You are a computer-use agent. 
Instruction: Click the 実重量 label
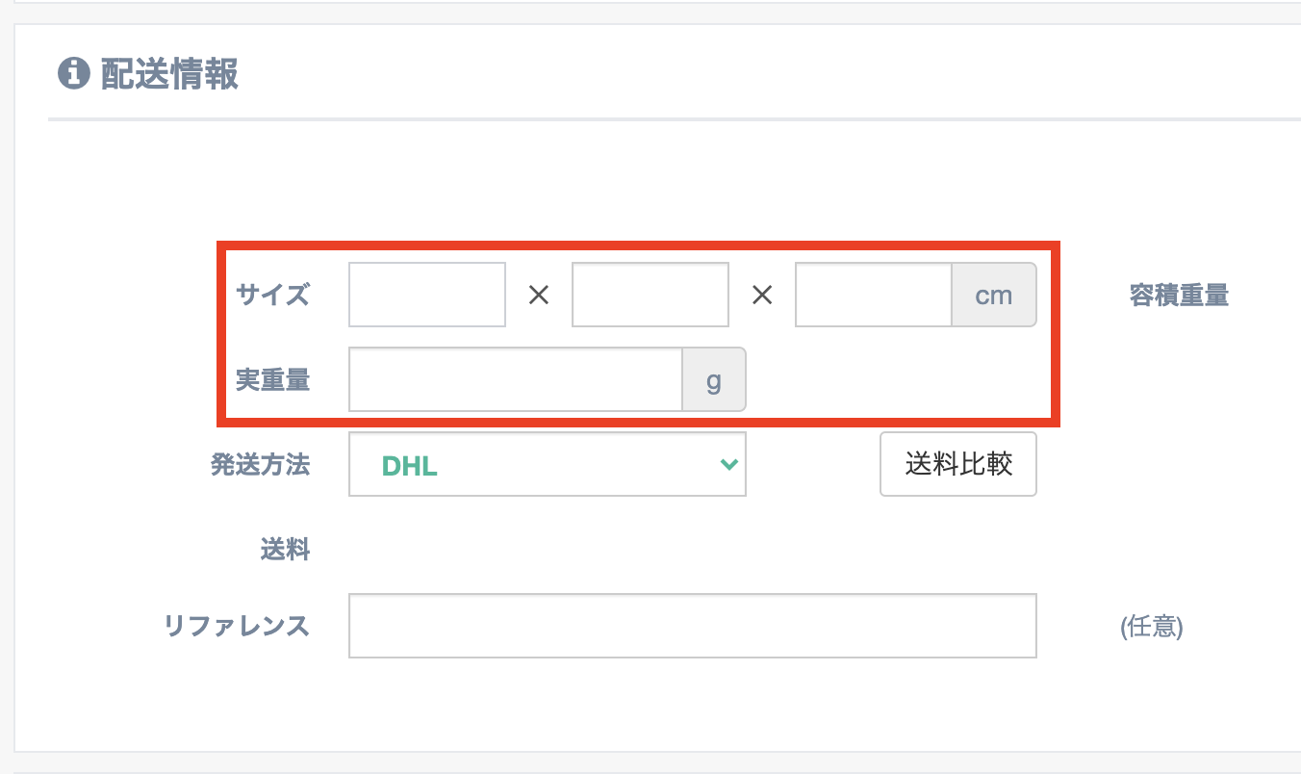273,379
